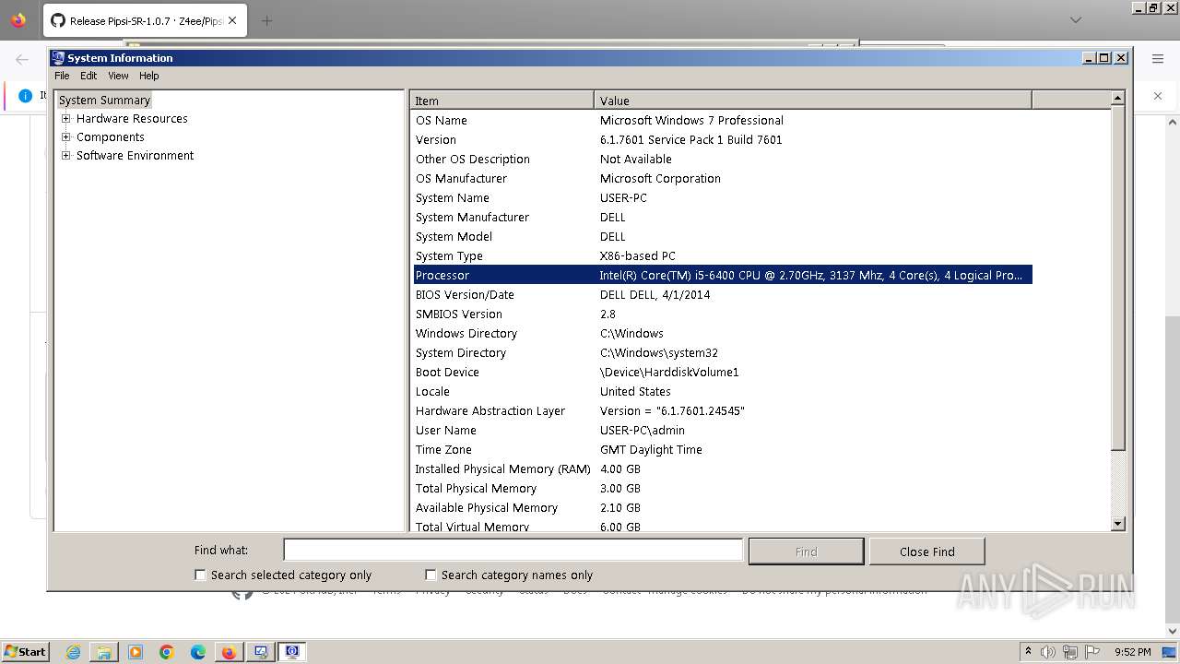Select the System Summary tree node
1180x664 pixels.
(104, 101)
